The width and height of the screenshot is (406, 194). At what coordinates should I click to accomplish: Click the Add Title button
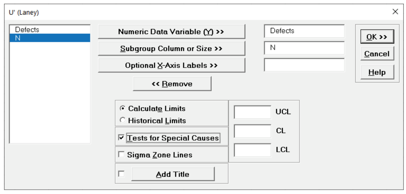coord(173,174)
